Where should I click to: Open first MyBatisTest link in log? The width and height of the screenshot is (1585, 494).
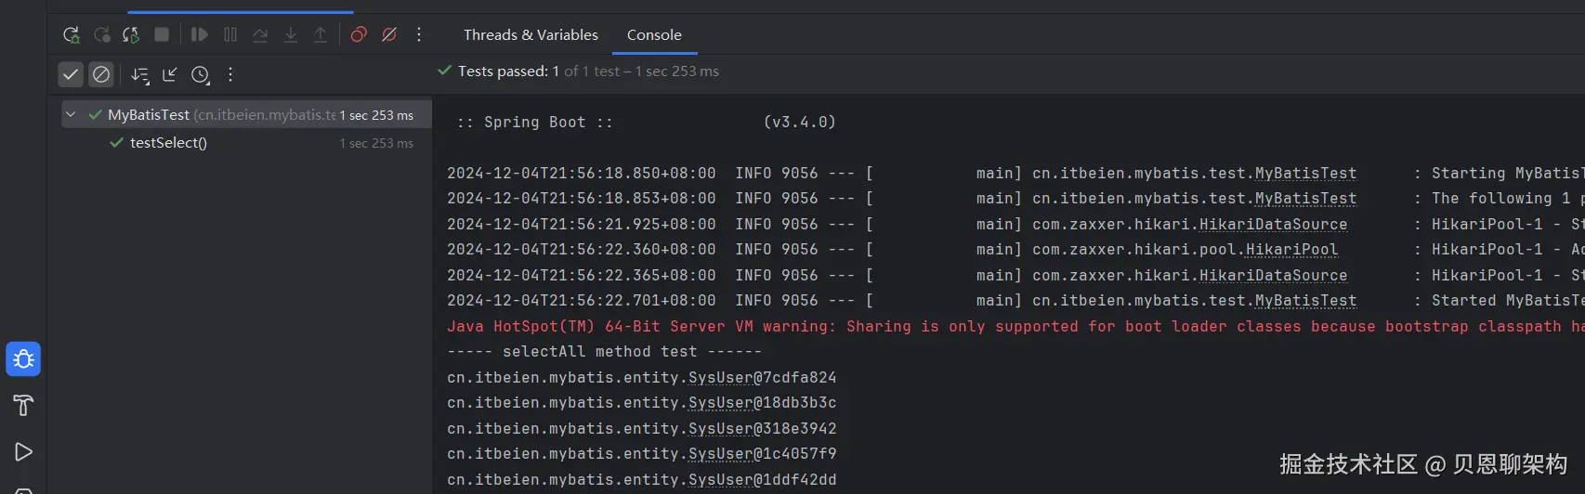[x=1305, y=173]
